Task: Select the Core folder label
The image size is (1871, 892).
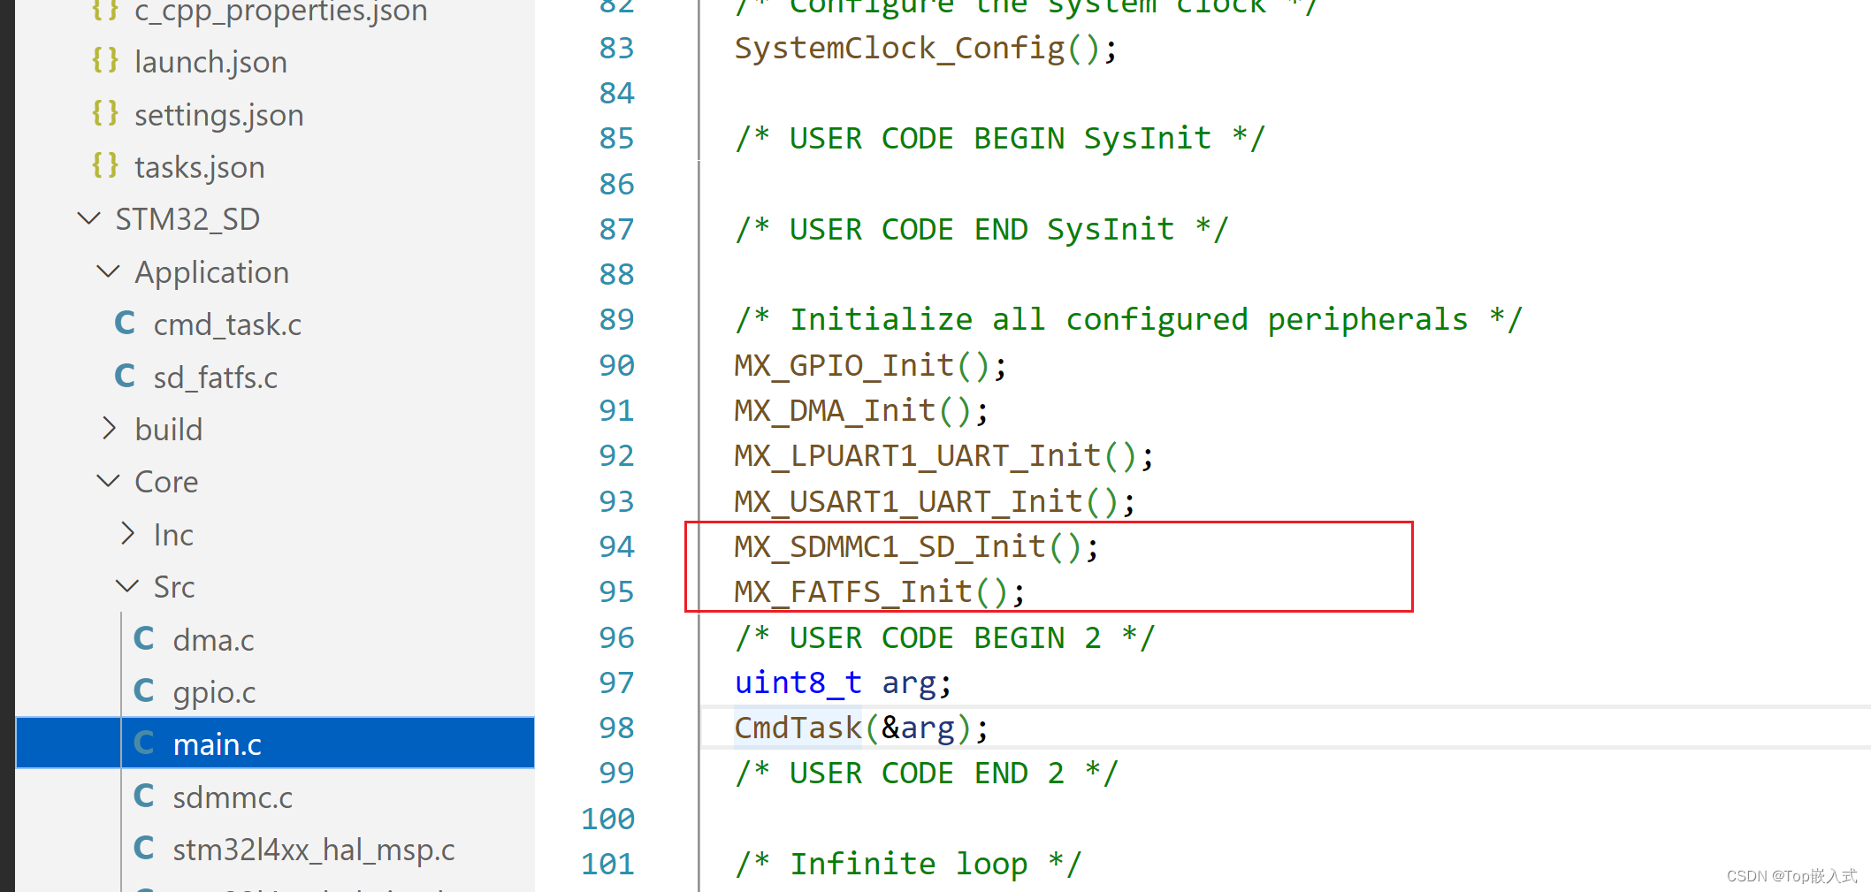Action: pos(166,482)
